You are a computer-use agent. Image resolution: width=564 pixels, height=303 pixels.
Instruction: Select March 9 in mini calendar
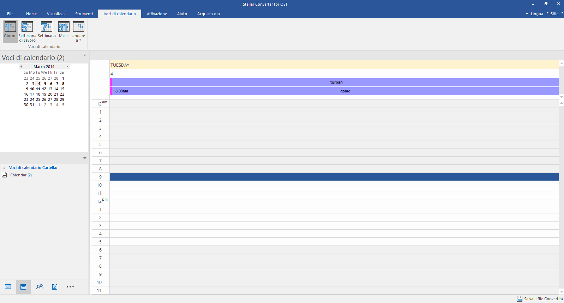click(27, 89)
